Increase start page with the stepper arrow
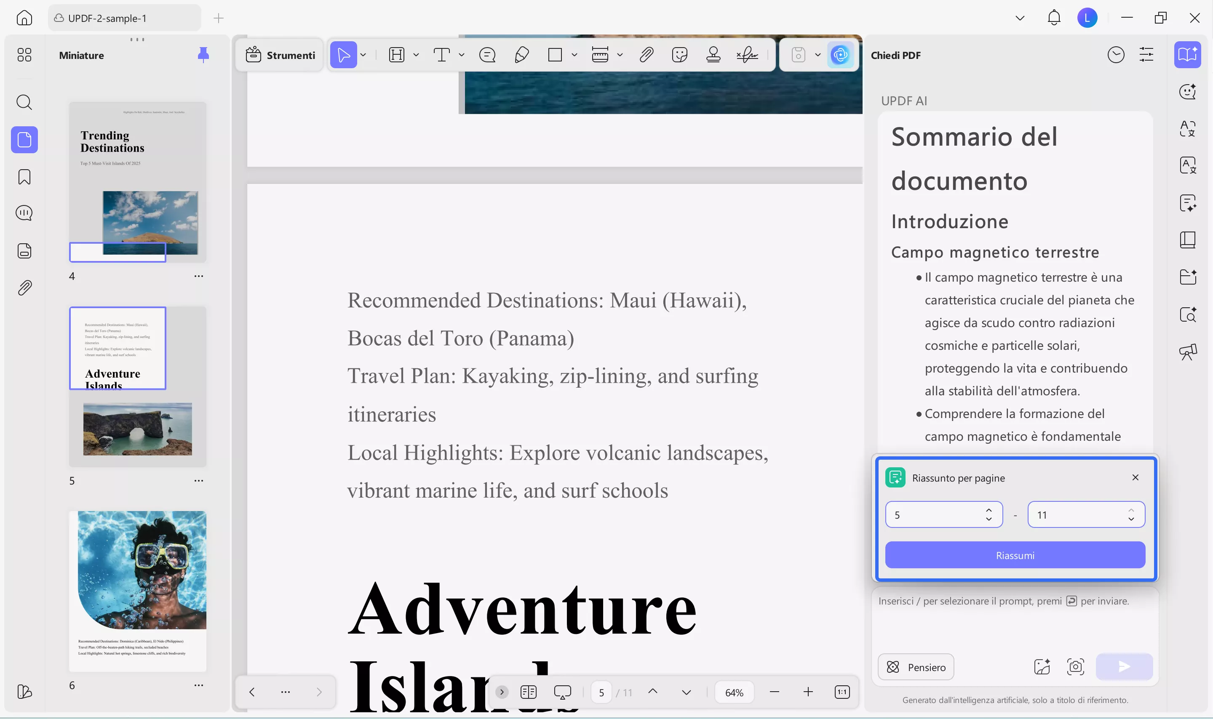This screenshot has height=719, width=1213. coord(989,509)
